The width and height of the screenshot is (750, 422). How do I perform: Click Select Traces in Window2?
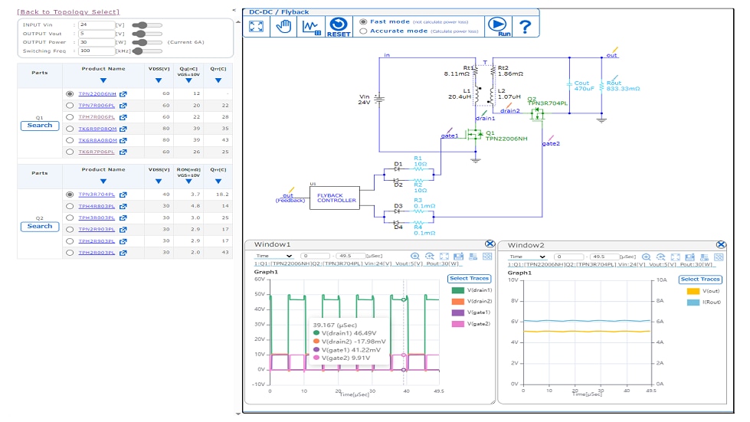click(x=700, y=280)
